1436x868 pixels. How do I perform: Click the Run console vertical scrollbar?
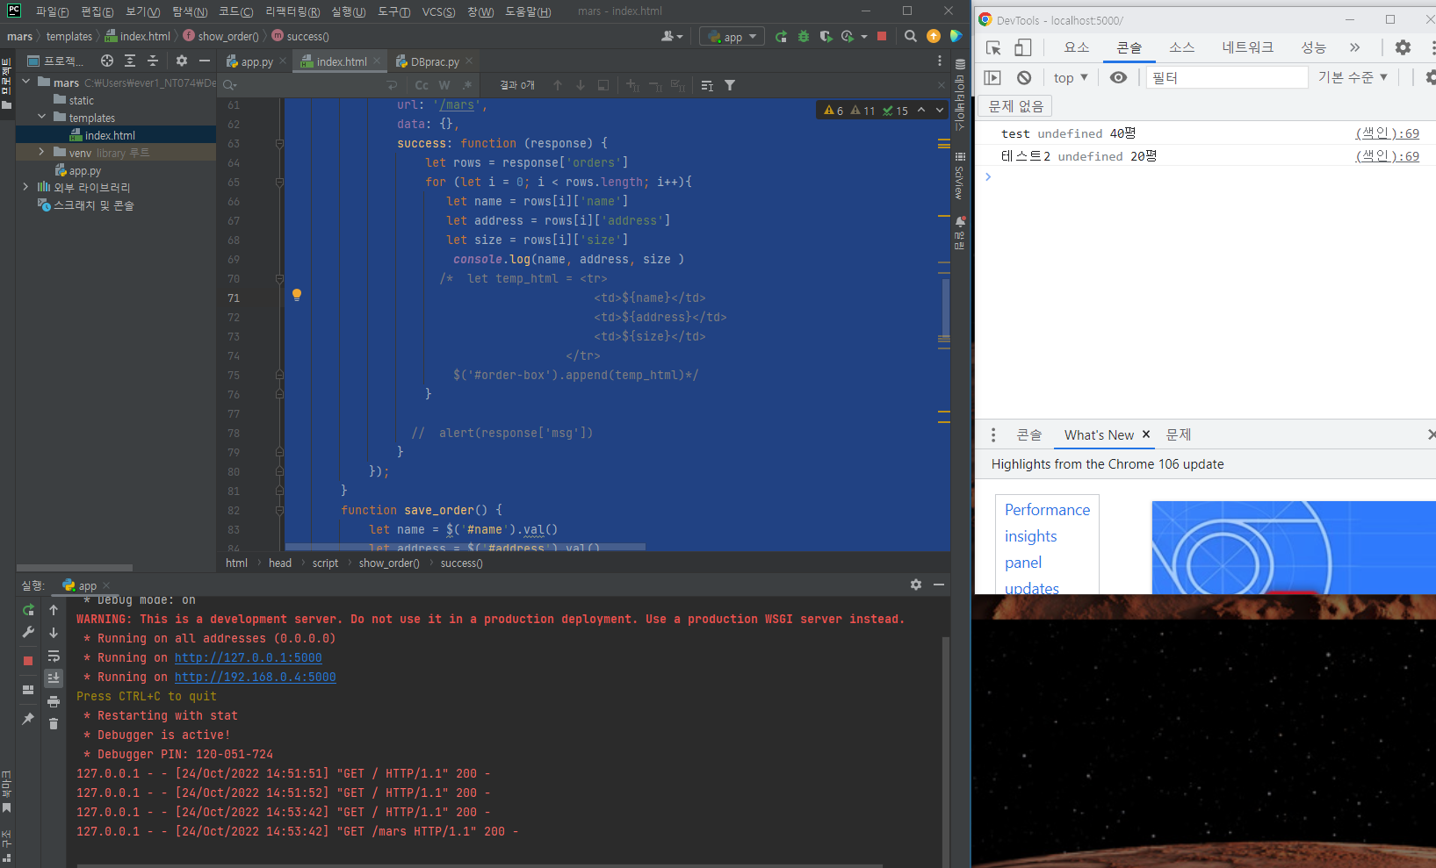coord(946,752)
